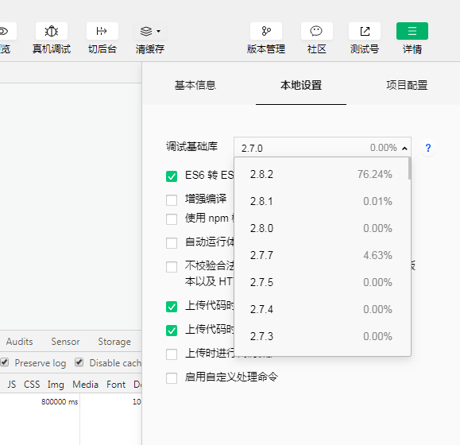The height and width of the screenshot is (445, 460).
Task: Select base library version 2.7.4
Action: (321, 309)
